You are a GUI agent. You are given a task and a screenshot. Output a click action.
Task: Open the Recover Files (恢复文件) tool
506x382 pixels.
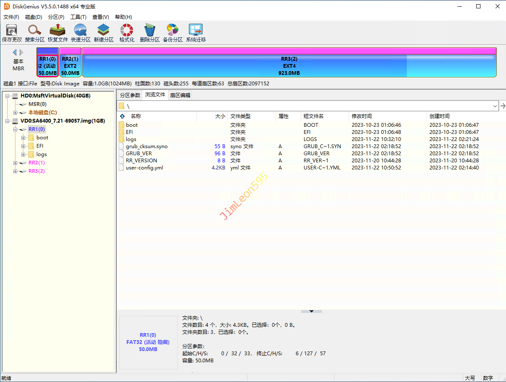tap(58, 33)
